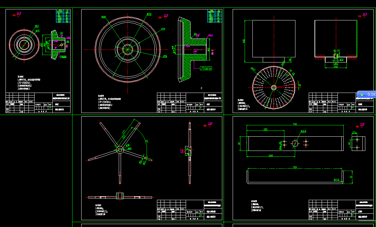Viewport: 376px width, 227px height.
Task: Select the Ø158 diameter label on the wheel drawing
Action: [149, 14]
